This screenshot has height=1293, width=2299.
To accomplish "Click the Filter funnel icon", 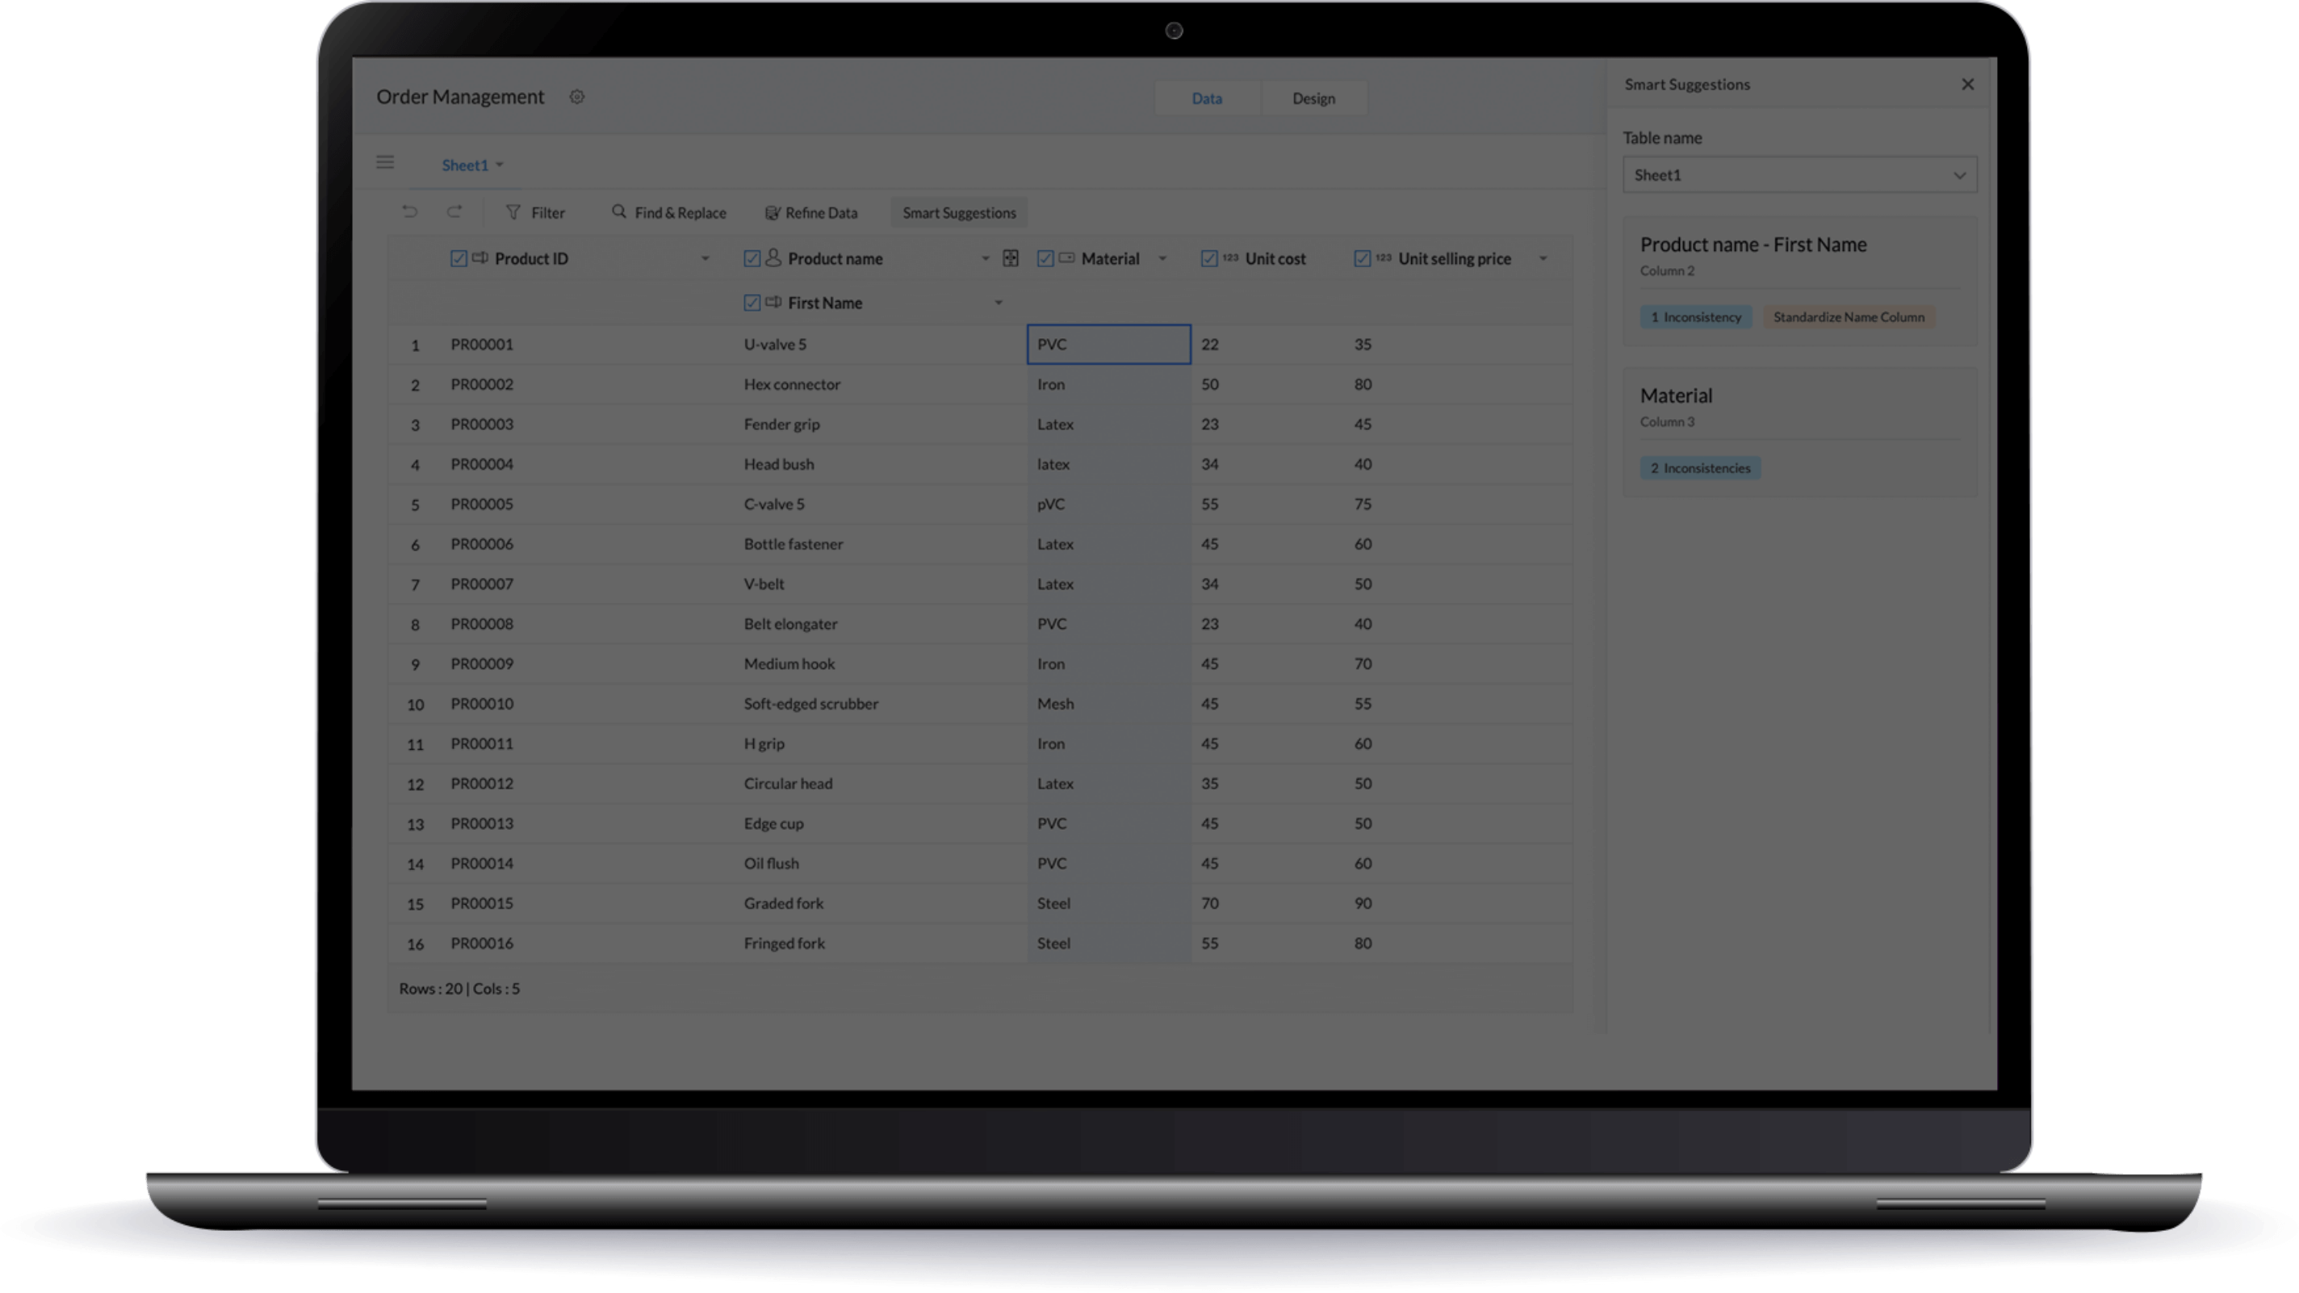I will (513, 212).
